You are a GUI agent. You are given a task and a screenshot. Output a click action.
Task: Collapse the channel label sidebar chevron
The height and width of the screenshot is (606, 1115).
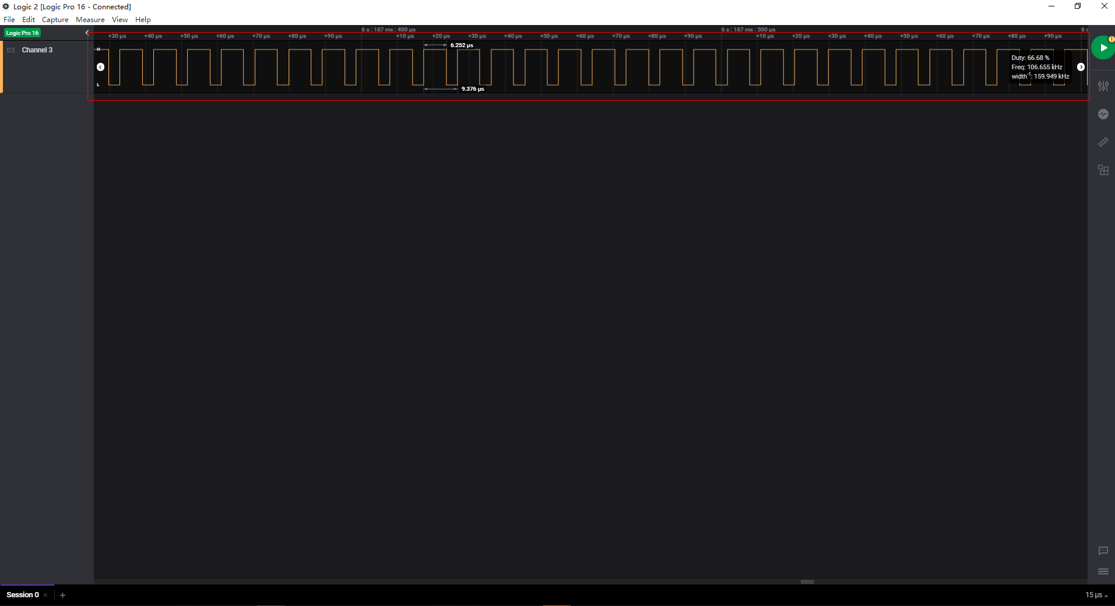(x=87, y=33)
